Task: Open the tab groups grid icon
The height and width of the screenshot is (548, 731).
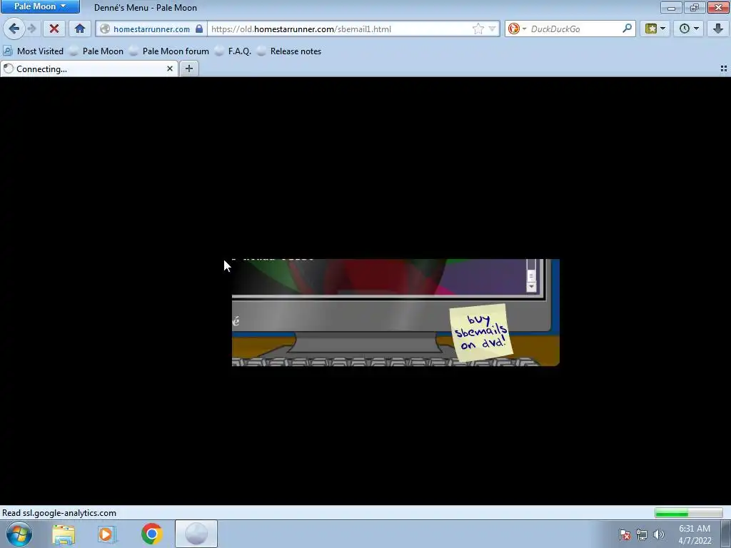Action: pyautogui.click(x=724, y=69)
